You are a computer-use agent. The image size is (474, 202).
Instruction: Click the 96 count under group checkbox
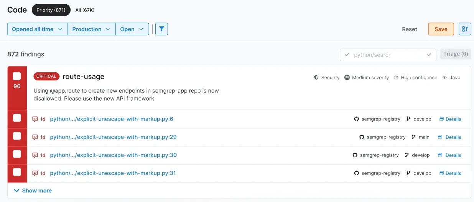click(17, 86)
